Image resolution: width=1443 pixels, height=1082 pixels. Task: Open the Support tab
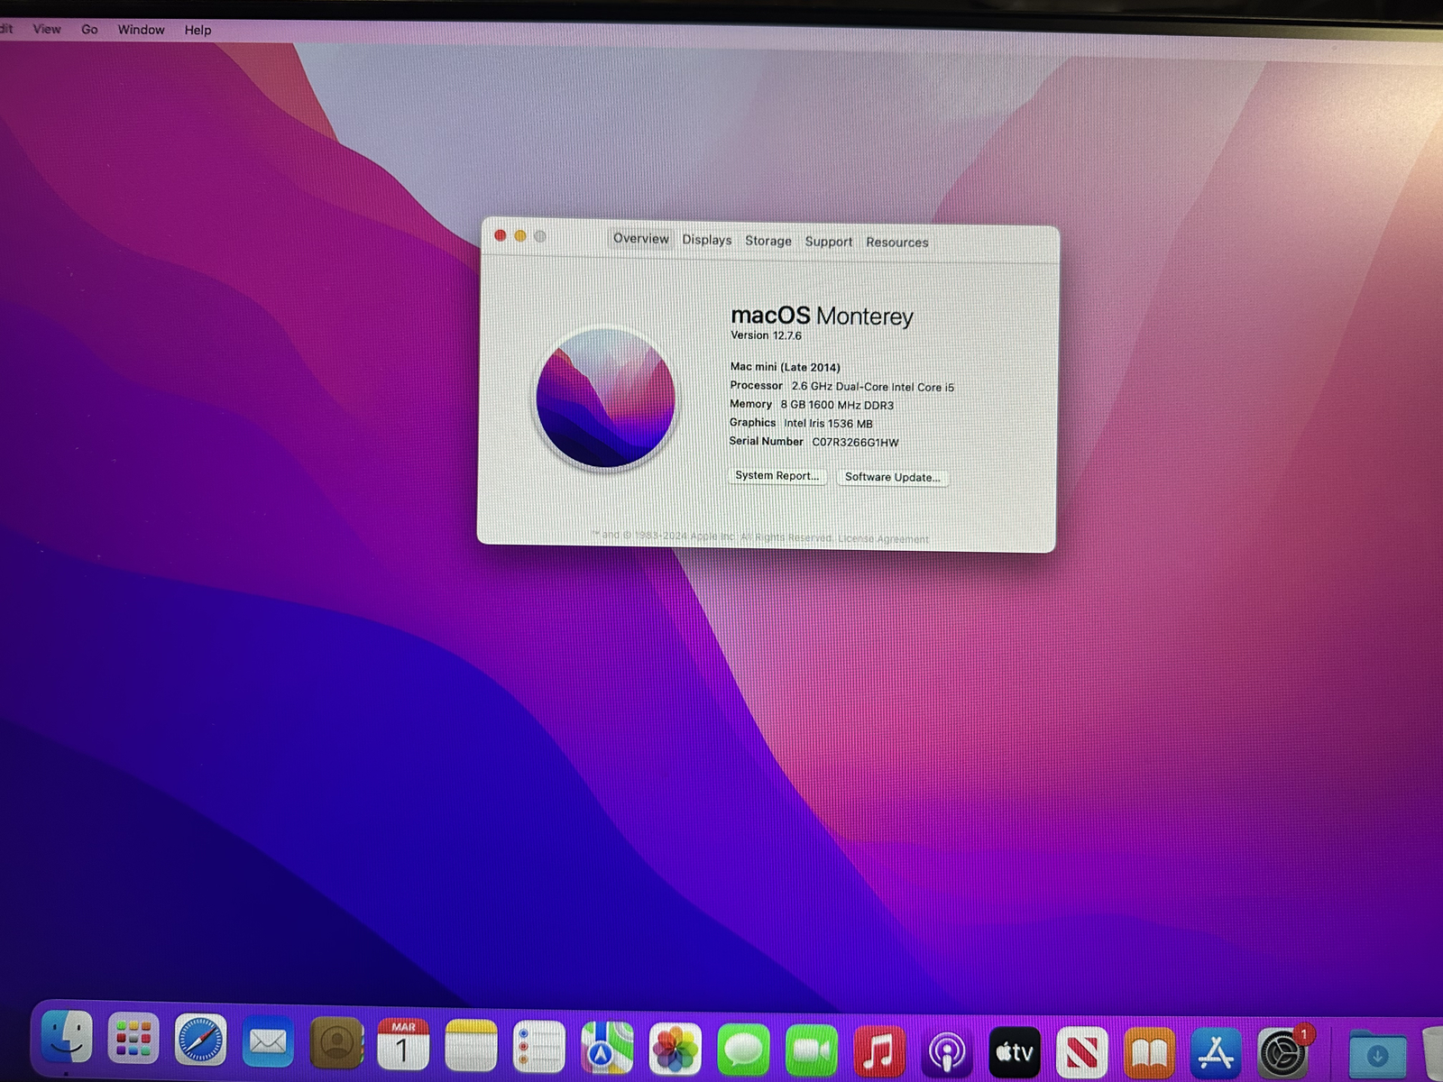[829, 242]
